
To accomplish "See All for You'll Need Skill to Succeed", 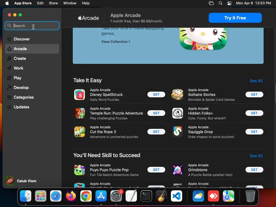I will [x=256, y=156].
